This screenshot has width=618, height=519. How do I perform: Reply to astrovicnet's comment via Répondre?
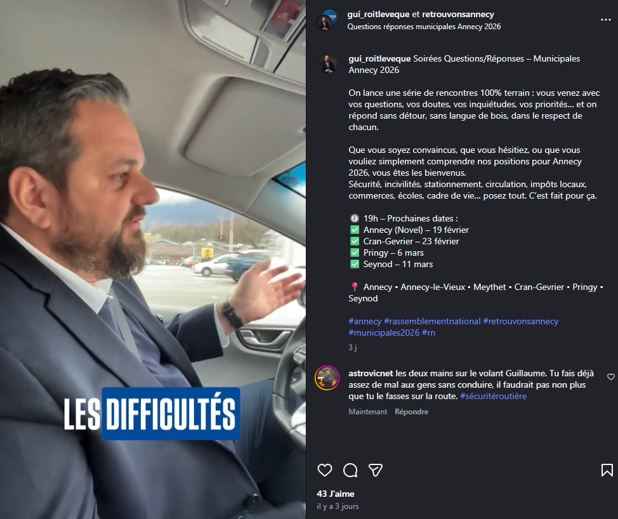coord(412,411)
